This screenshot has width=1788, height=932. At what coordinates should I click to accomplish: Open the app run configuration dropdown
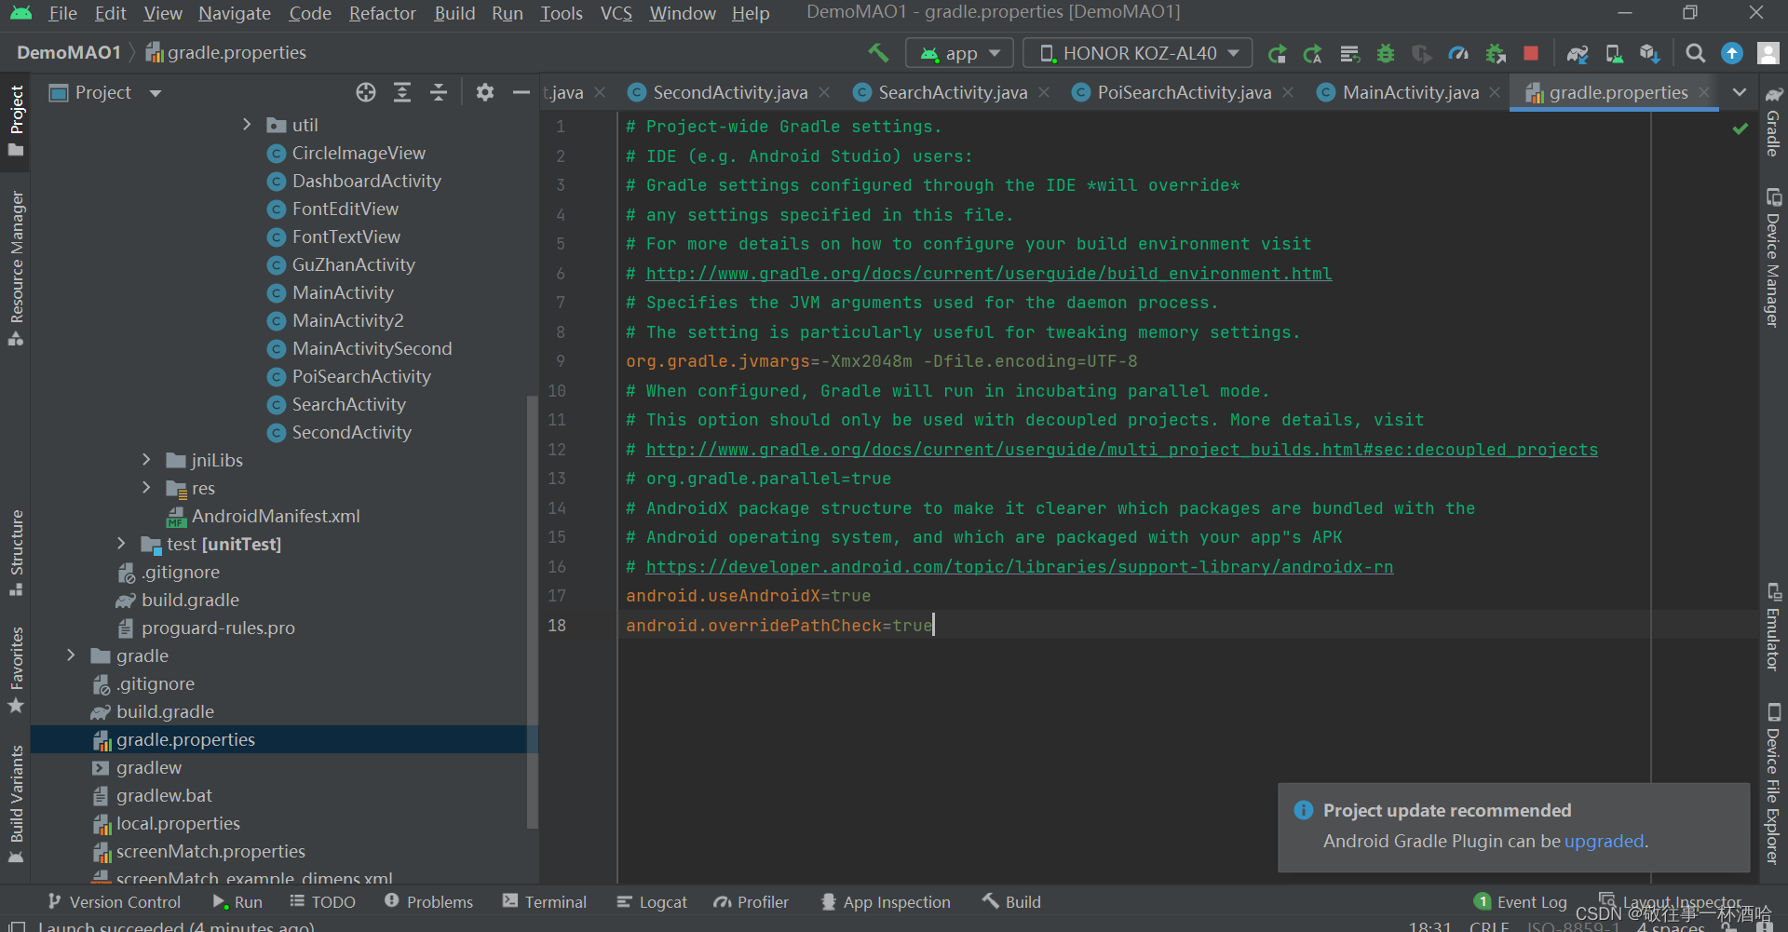coord(959,53)
